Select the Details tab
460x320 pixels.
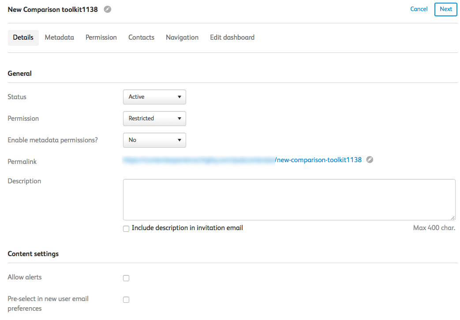(23, 37)
